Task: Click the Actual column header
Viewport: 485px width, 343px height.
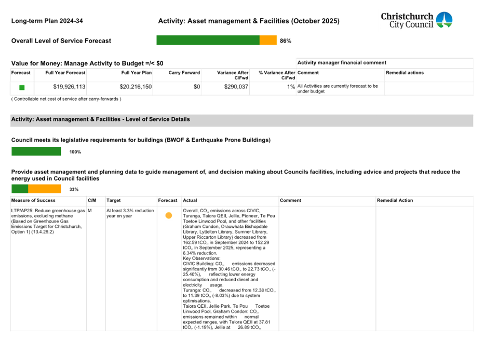Action: tap(190, 200)
